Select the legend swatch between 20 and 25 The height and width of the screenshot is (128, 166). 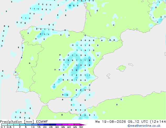coord(47,125)
